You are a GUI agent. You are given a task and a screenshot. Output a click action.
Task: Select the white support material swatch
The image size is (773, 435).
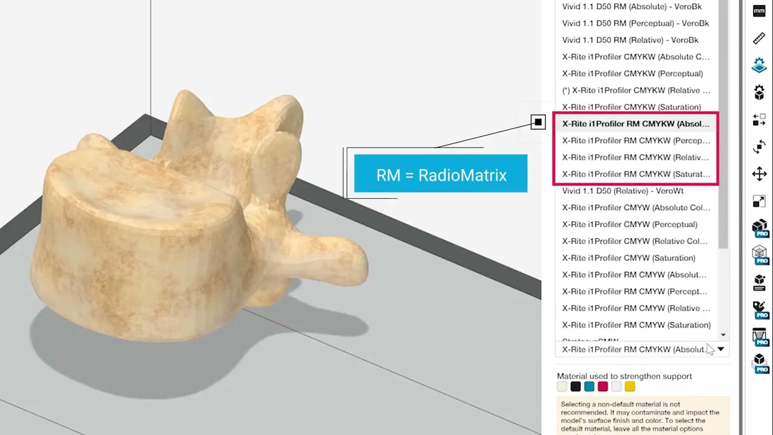click(x=616, y=387)
